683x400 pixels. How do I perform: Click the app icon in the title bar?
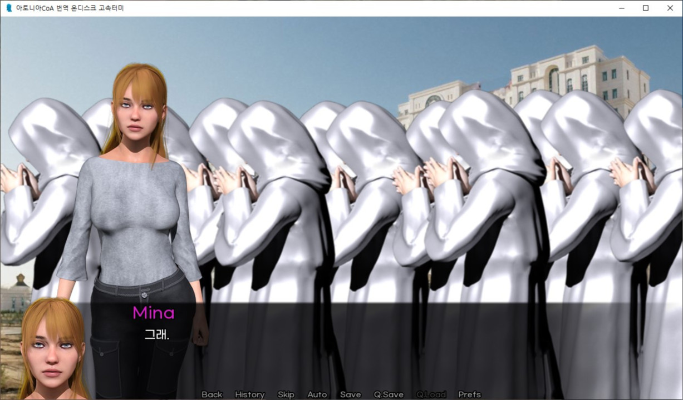(x=8, y=8)
